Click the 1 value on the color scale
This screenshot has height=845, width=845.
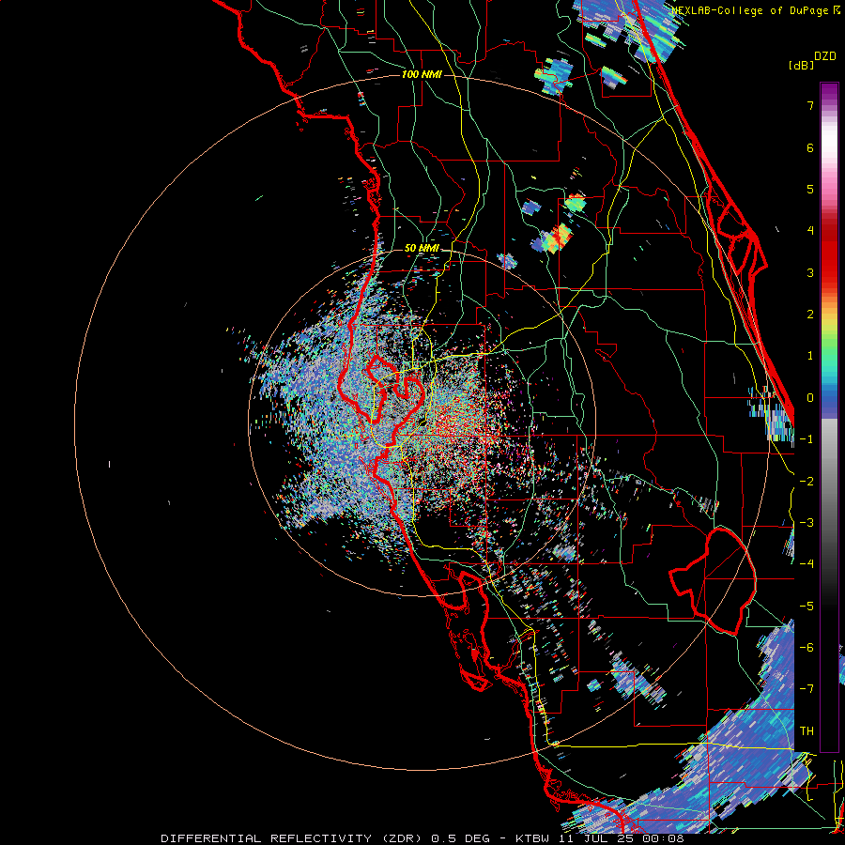pyautogui.click(x=810, y=356)
